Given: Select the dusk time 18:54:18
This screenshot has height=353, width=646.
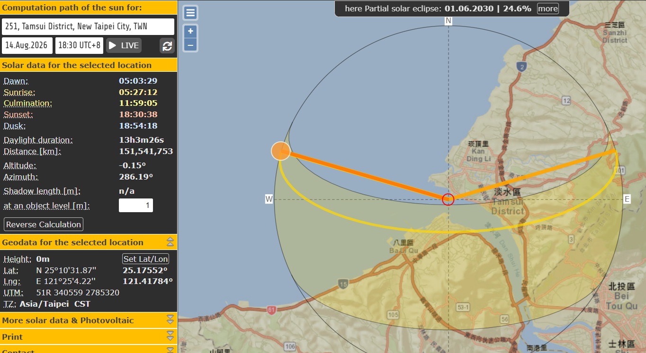Looking at the screenshot, I should pos(138,126).
